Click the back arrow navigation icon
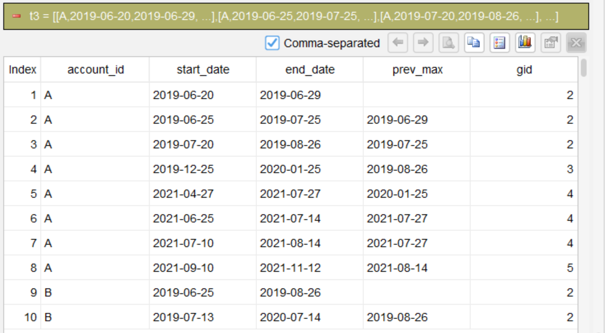605x333 pixels. coord(398,42)
